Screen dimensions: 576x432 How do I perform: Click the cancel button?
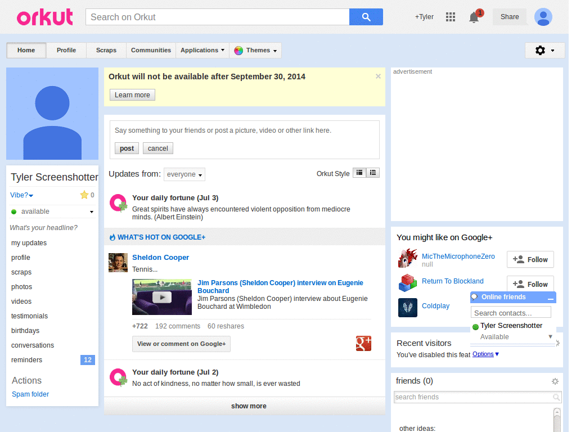point(158,148)
